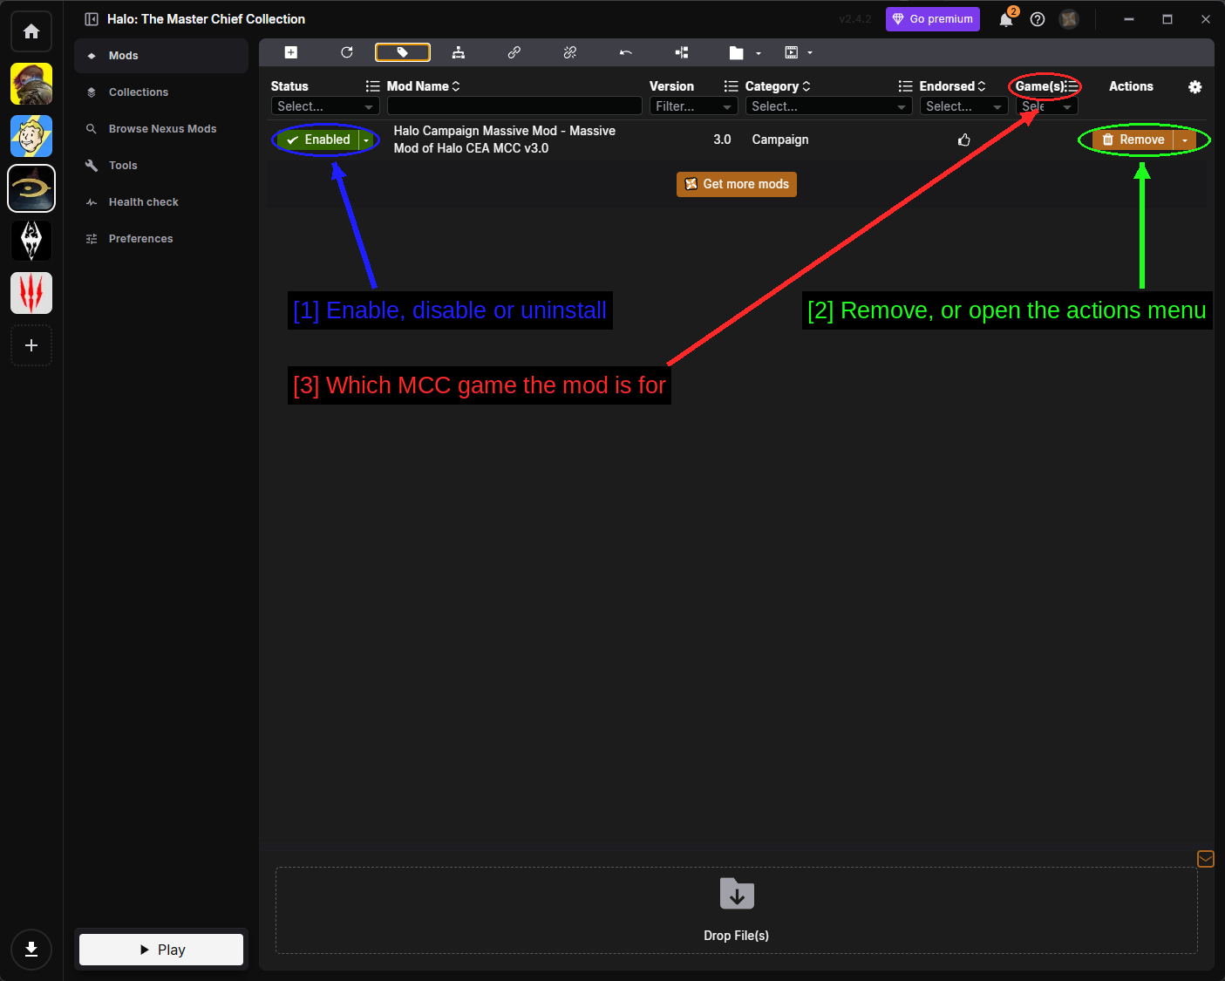Click the broken link purge icon
This screenshot has width=1225, height=981.
tap(570, 52)
